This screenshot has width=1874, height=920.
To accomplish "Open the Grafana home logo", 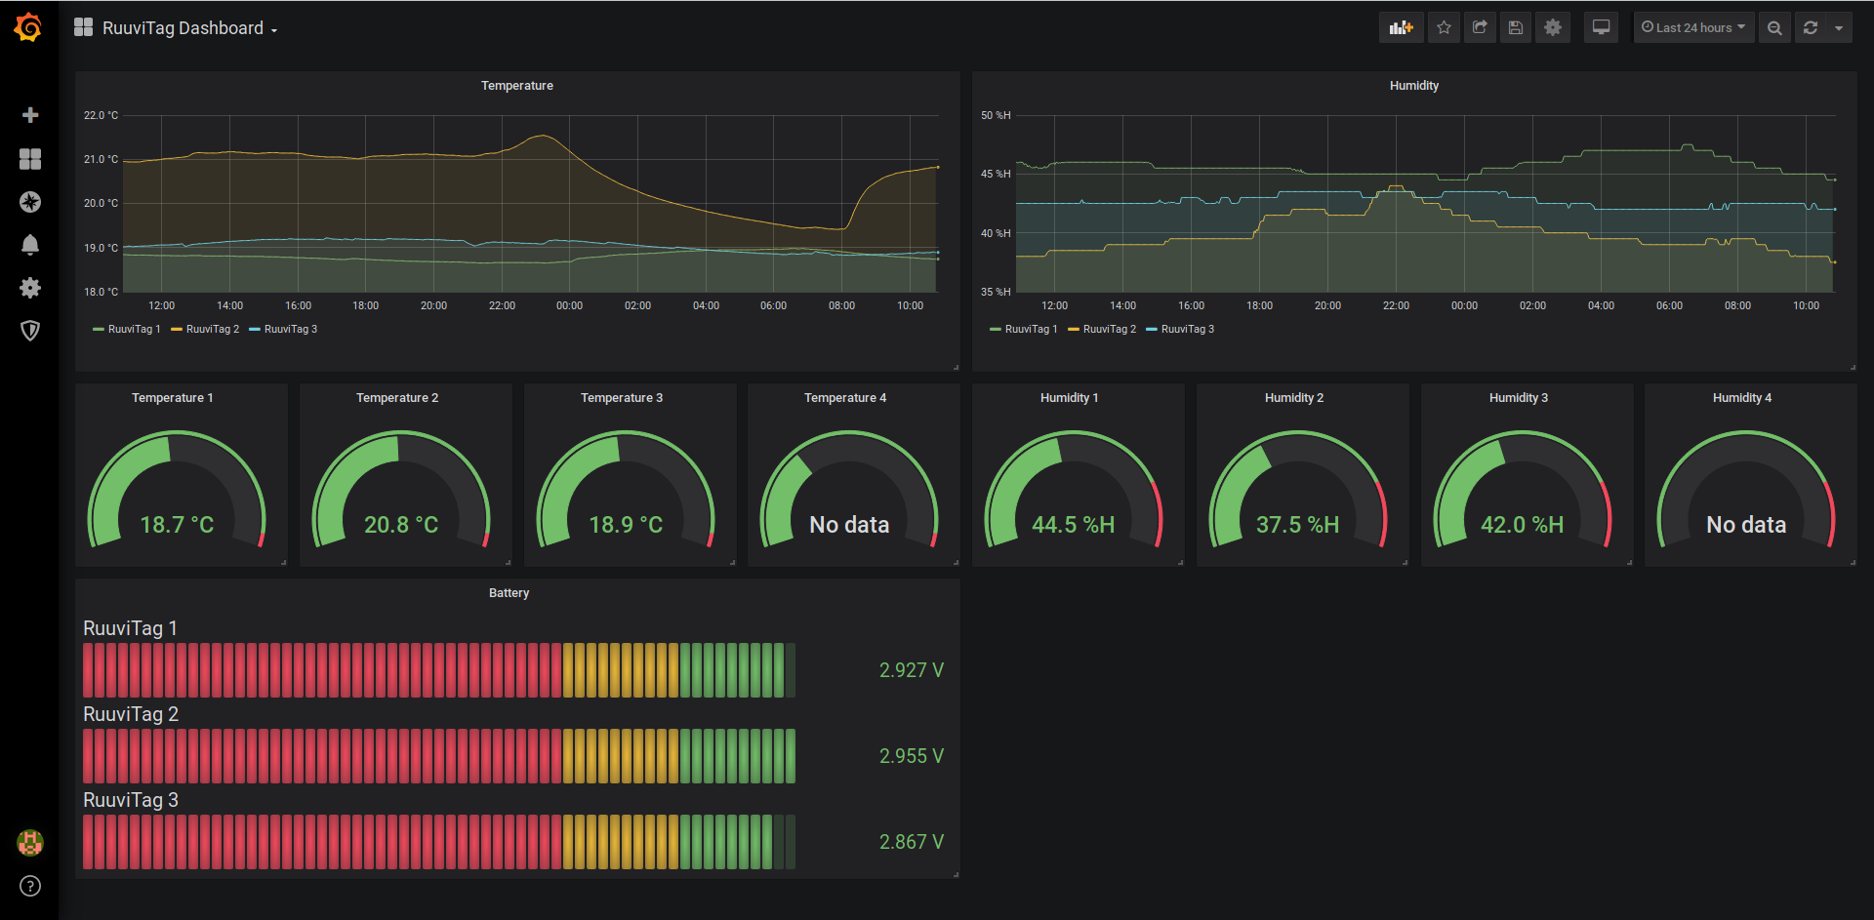I will (x=28, y=27).
